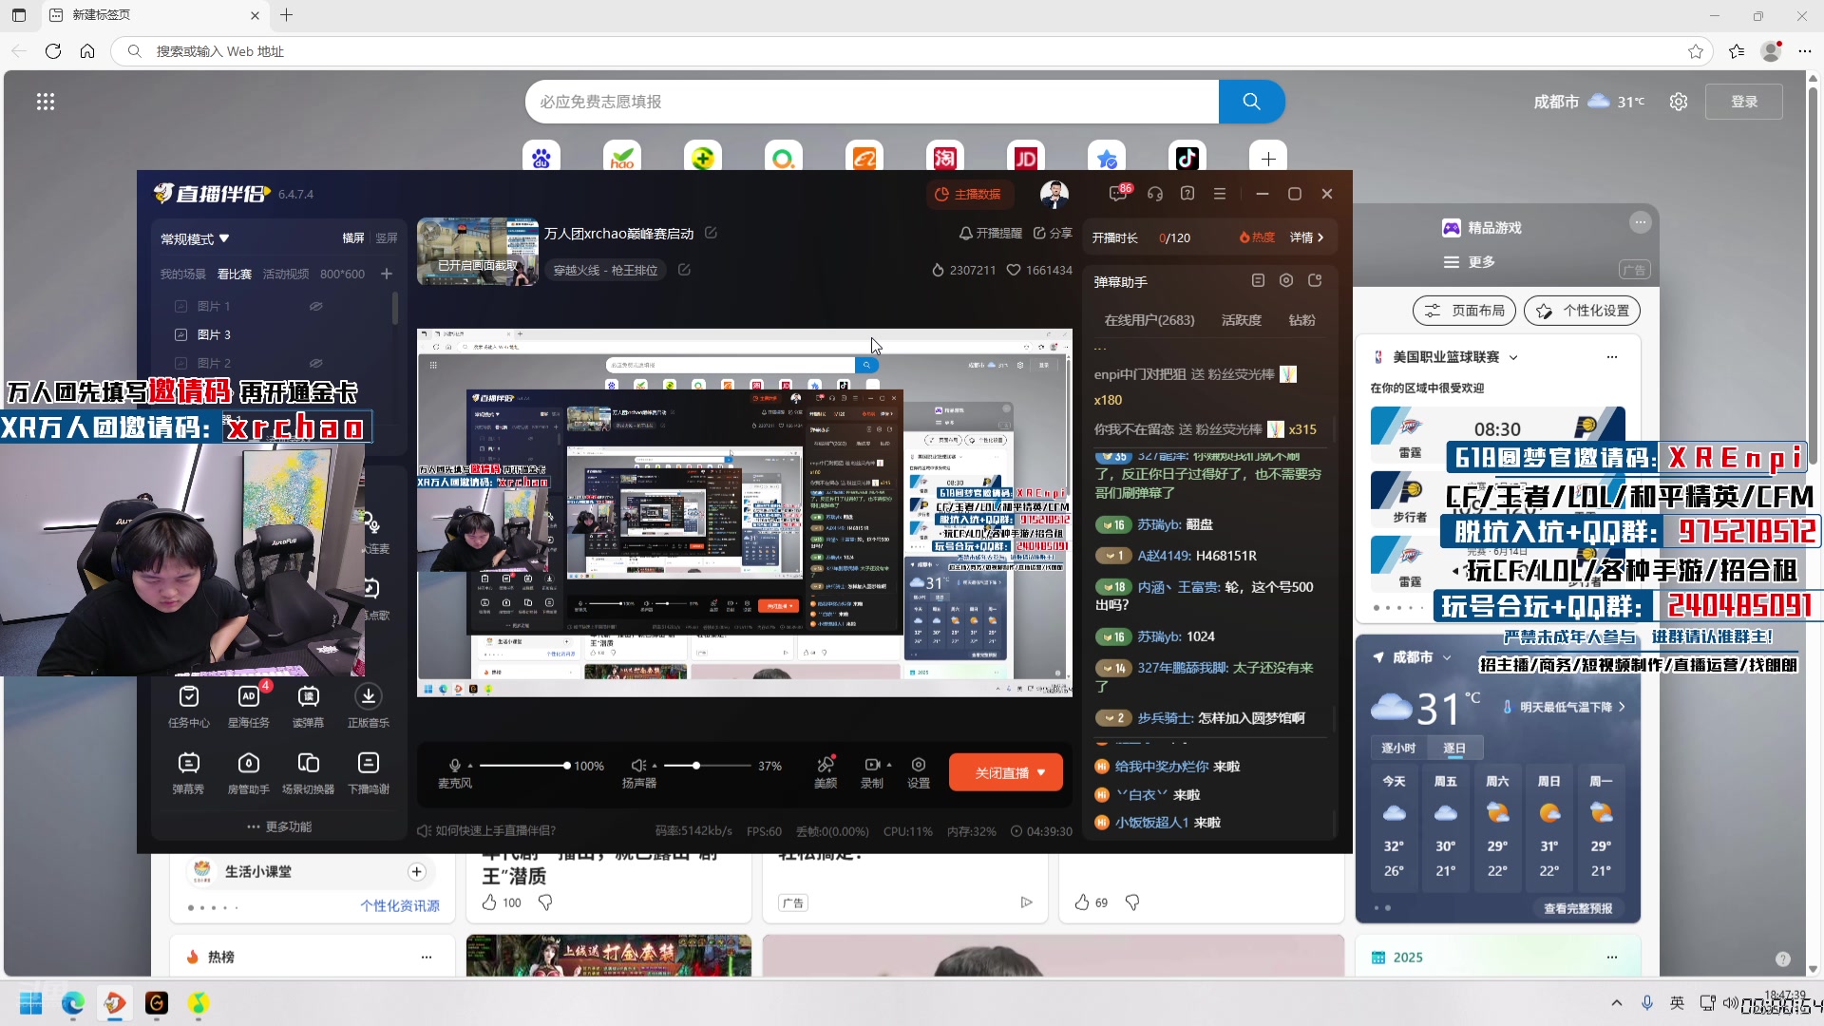Mute the 扬声器 speaker icon

[638, 766]
